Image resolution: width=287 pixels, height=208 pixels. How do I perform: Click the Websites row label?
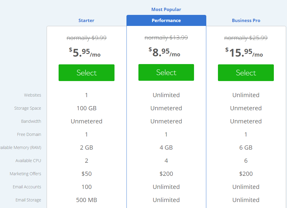tap(33, 95)
